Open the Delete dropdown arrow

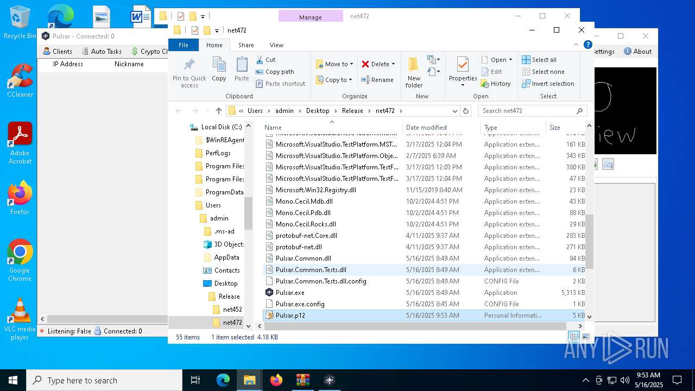click(393, 64)
